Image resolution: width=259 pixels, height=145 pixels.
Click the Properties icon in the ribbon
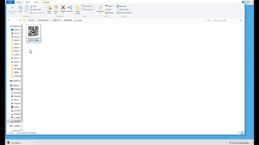coord(100,9)
